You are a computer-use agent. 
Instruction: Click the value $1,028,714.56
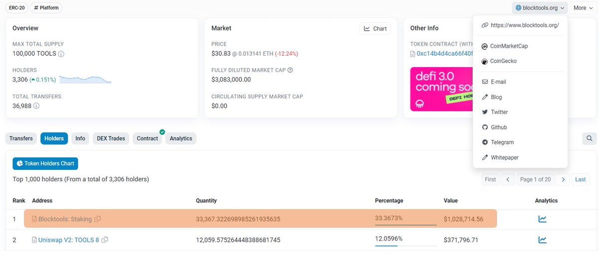click(463, 219)
